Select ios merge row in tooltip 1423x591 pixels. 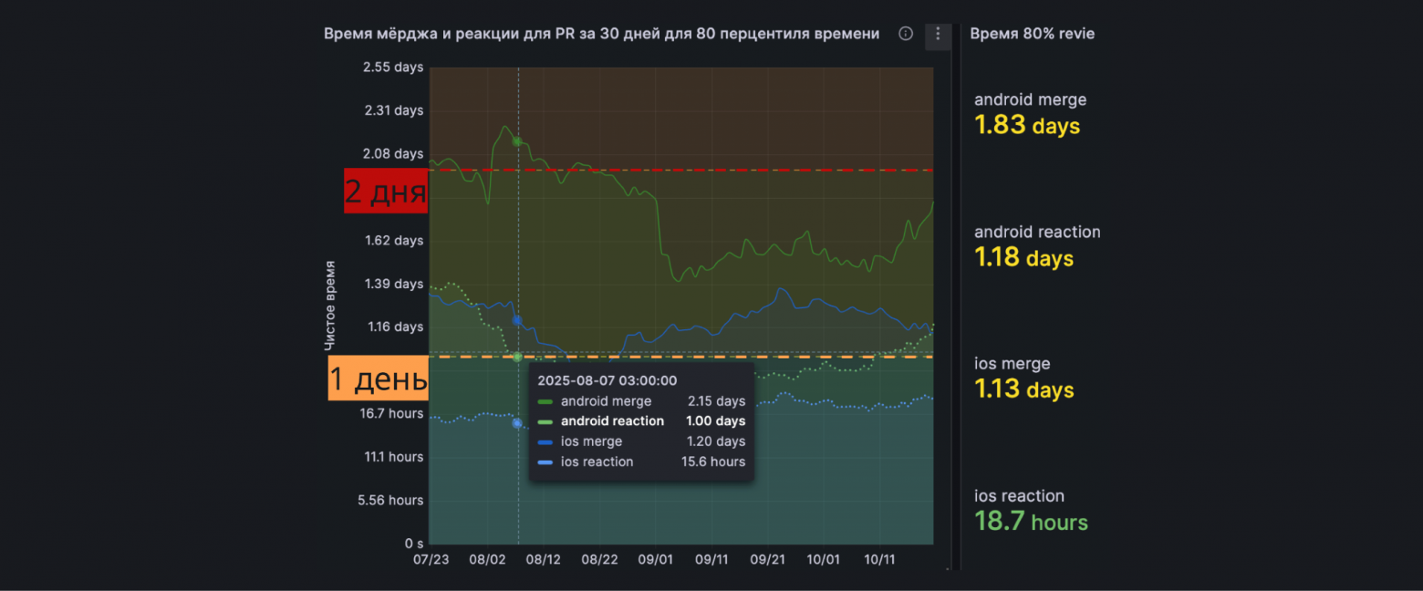(x=641, y=441)
